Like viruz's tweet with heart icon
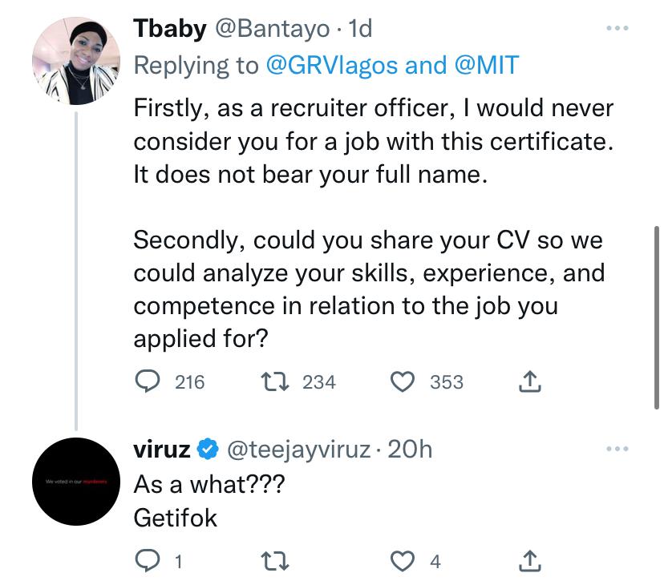The height and width of the screenshot is (581, 664). click(x=402, y=561)
